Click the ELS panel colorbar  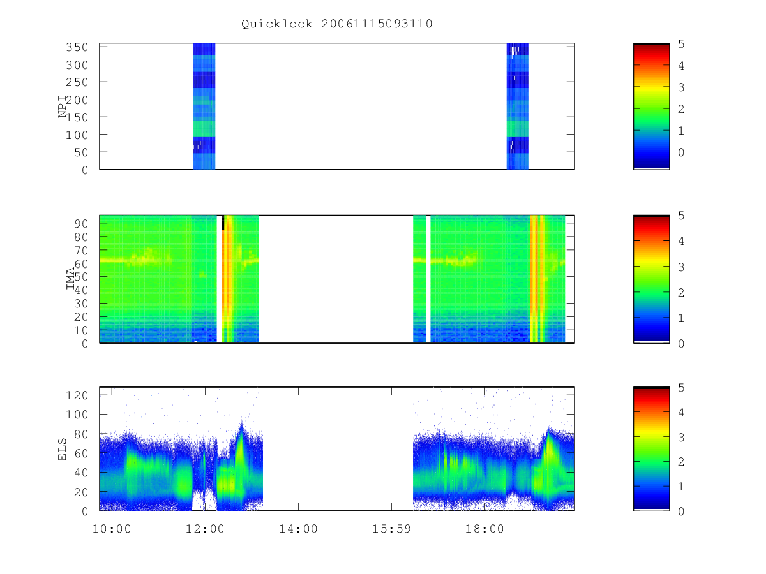(x=651, y=449)
